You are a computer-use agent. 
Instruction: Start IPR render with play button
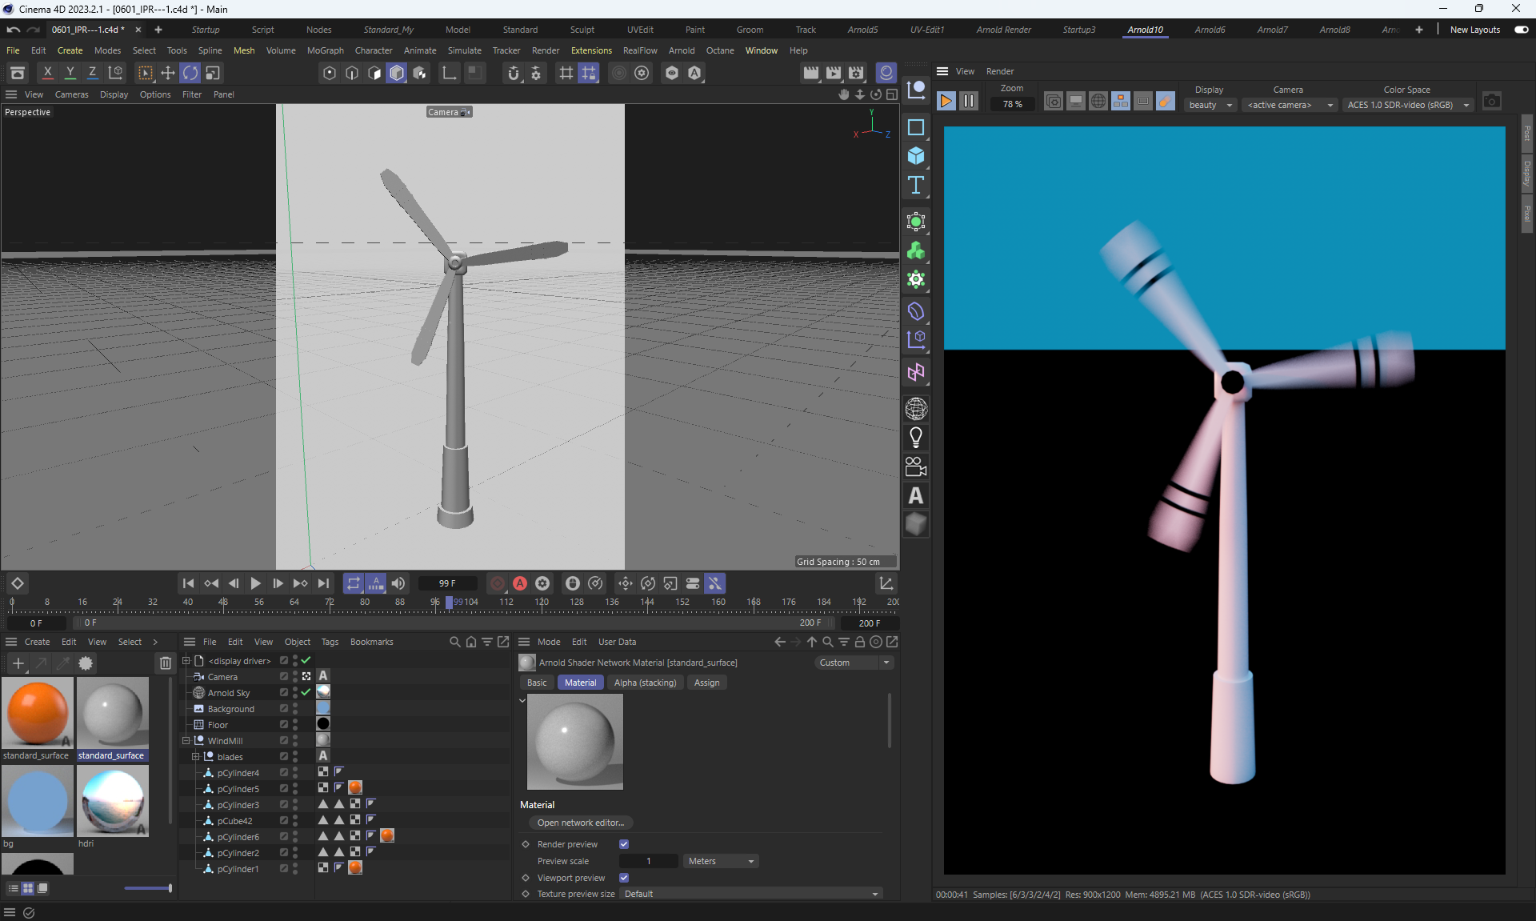(946, 102)
